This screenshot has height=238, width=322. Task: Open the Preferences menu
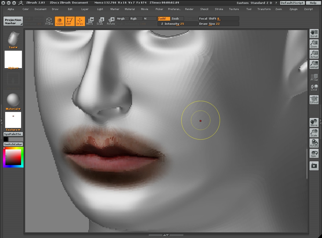coord(174,9)
